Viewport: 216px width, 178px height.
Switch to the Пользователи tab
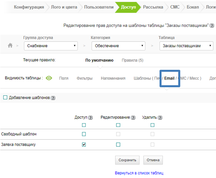tap(99, 7)
